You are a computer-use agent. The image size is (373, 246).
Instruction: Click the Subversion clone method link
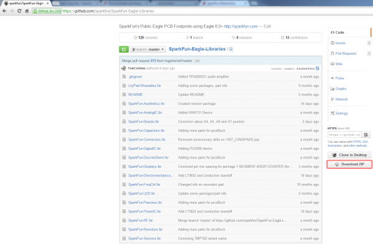point(334,146)
